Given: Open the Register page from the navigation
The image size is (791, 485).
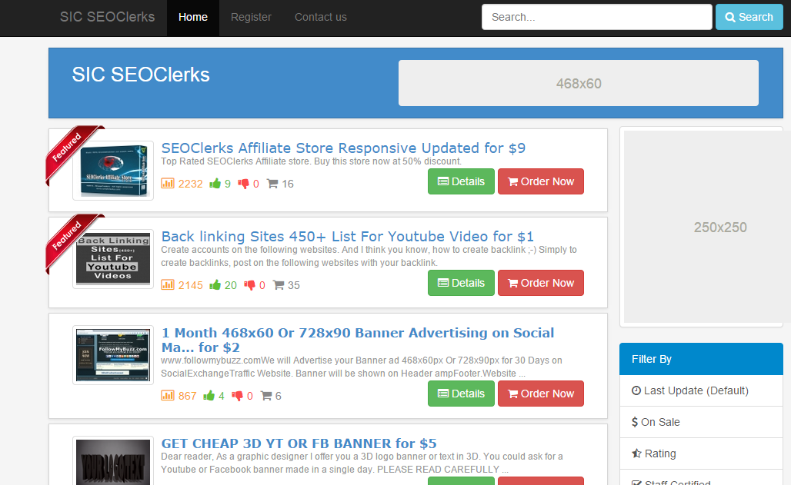Looking at the screenshot, I should tap(251, 17).
